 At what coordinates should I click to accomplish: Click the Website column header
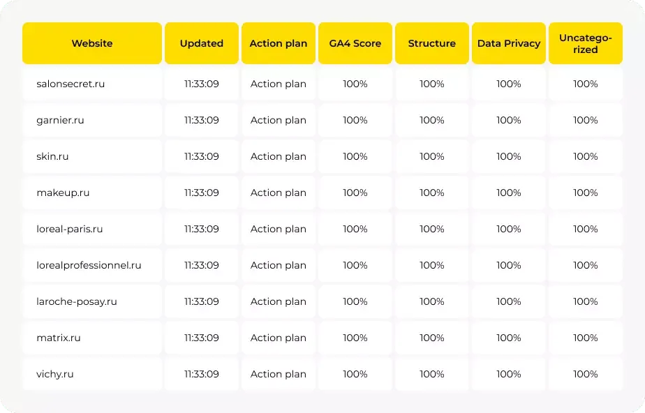coord(92,43)
